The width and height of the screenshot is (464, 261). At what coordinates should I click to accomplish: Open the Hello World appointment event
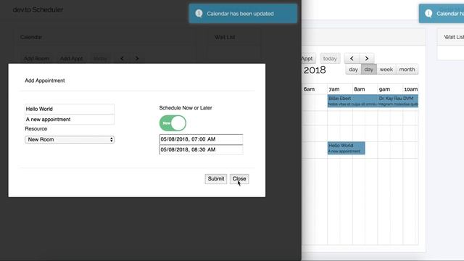tap(347, 148)
